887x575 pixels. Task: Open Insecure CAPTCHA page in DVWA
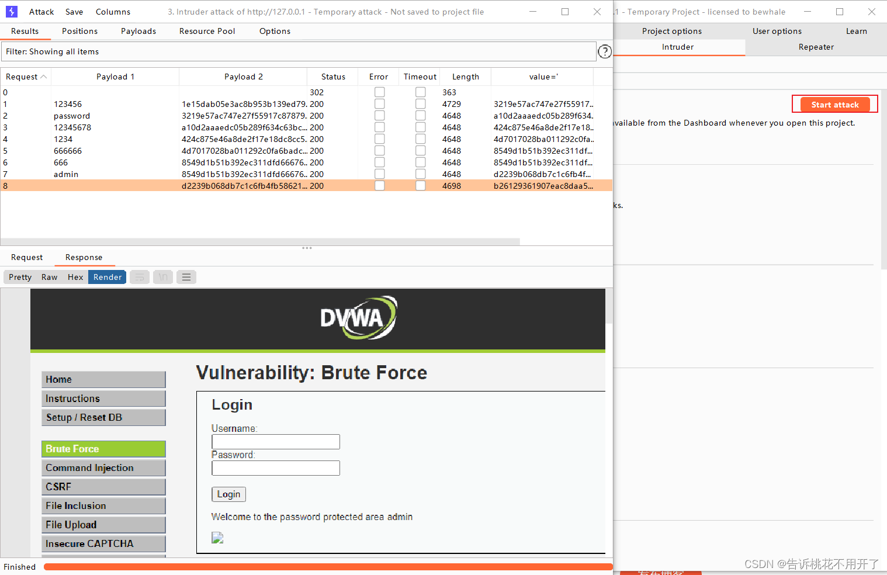click(103, 543)
